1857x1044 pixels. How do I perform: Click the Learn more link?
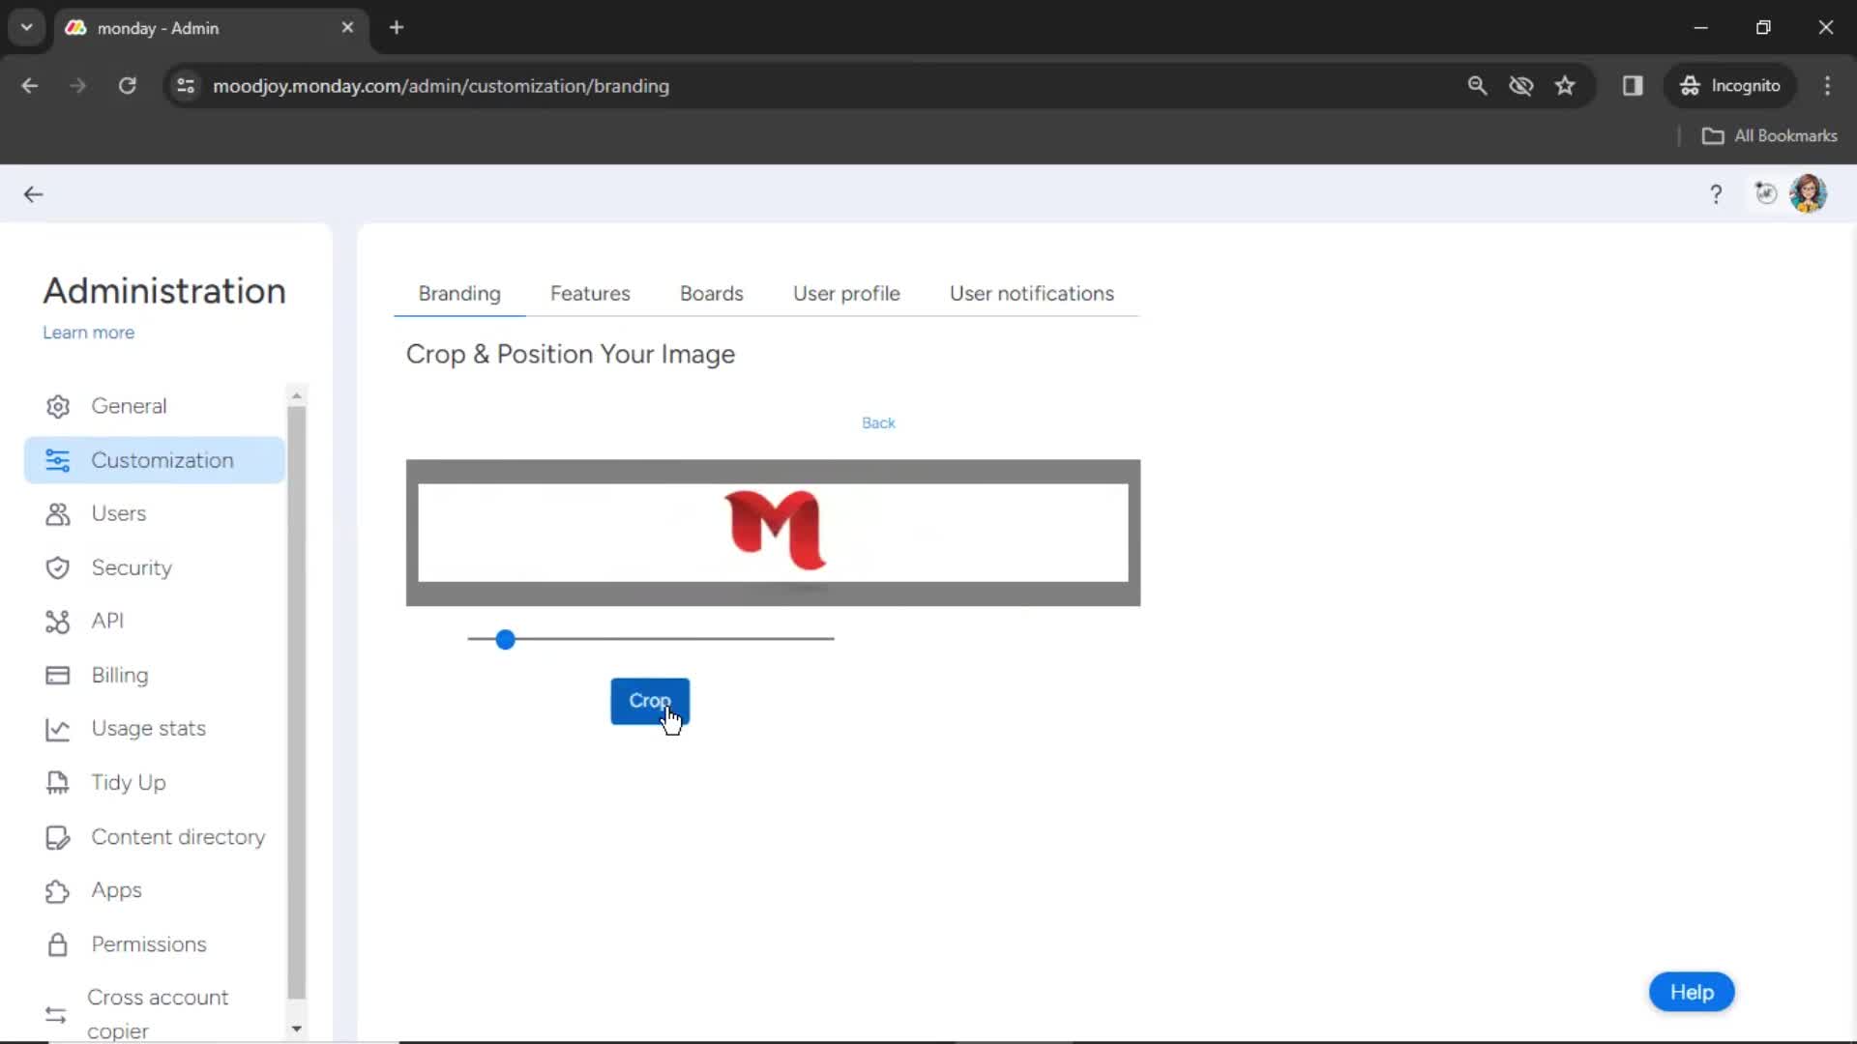pyautogui.click(x=88, y=333)
